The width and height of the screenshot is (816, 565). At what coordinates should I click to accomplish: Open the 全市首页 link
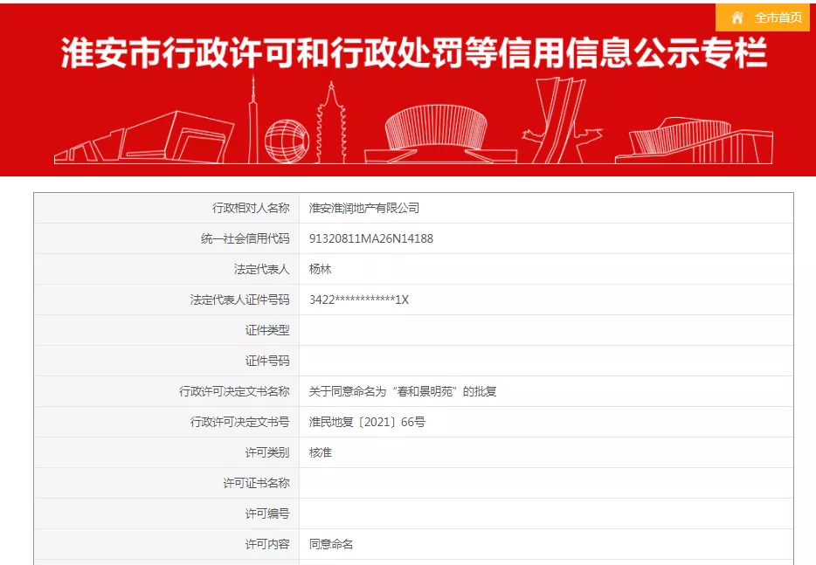pyautogui.click(x=778, y=17)
